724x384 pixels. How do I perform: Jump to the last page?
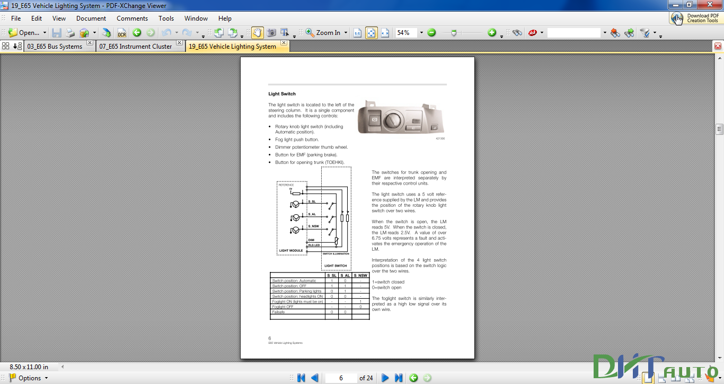coord(399,378)
